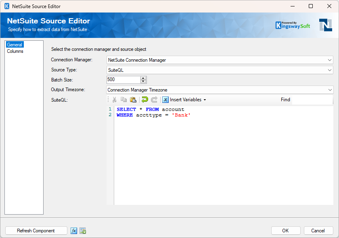Click the FROM keyword on line 1

[x=152, y=109]
